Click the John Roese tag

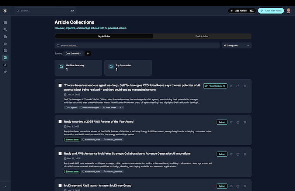110,108
